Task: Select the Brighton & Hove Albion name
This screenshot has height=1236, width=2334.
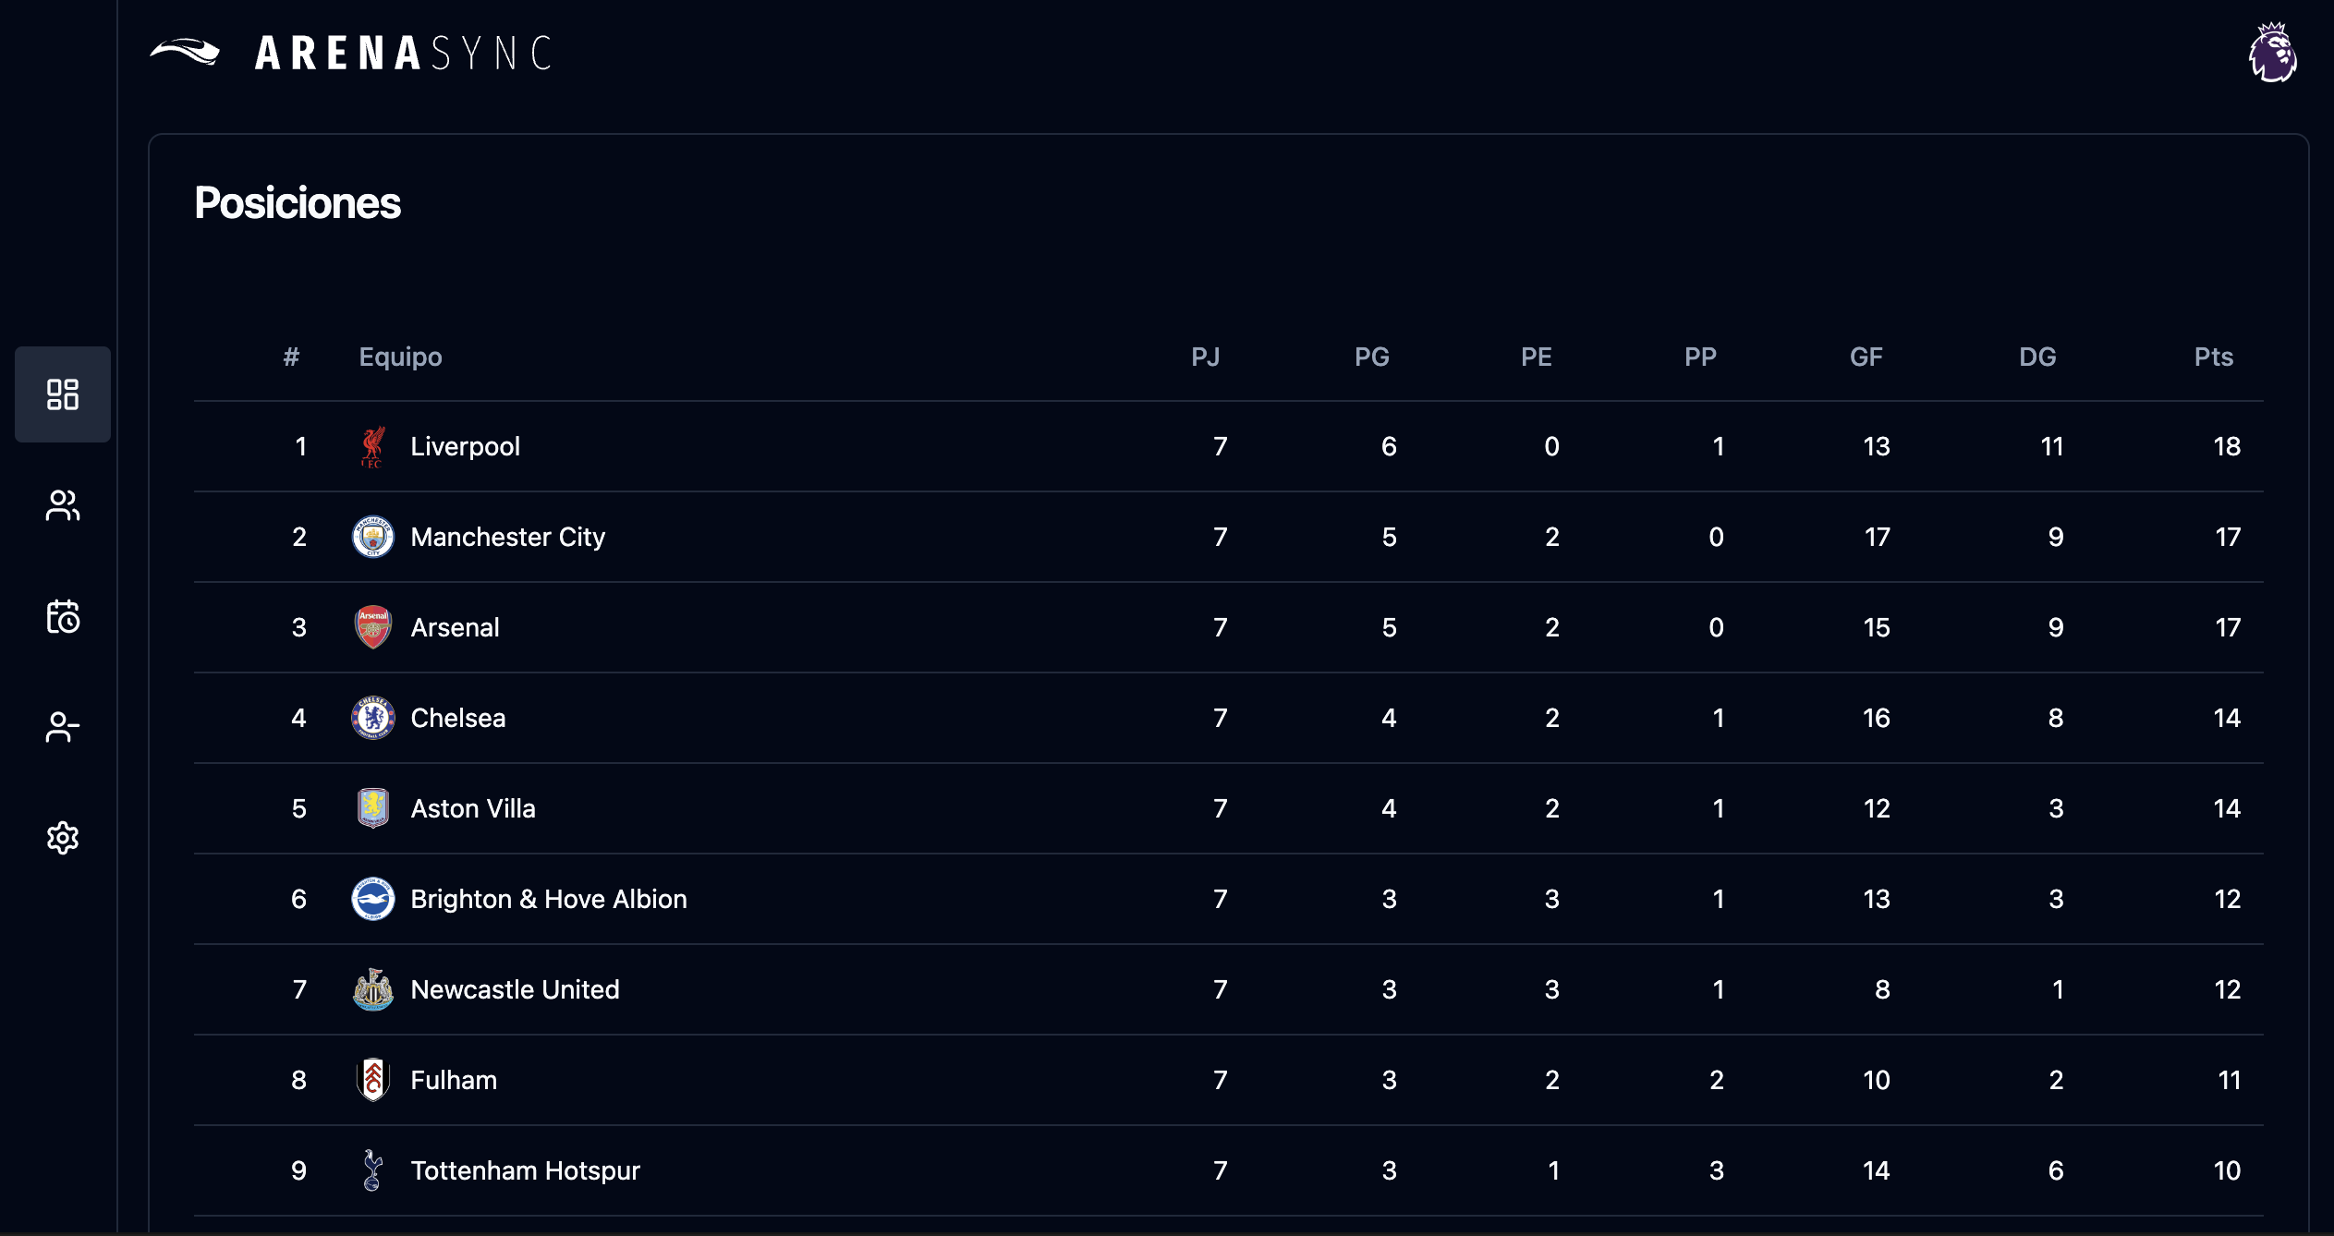Action: point(548,899)
